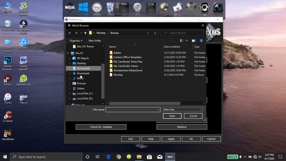Open the view options dropdown arrow
Image resolution: width=286 pixels, height=161 pixels.
coord(187,41)
